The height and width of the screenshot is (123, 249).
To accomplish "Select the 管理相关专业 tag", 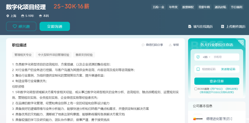I will point(23,55).
